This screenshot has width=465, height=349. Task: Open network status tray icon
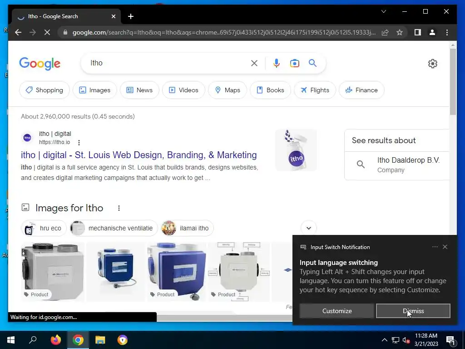click(396, 340)
